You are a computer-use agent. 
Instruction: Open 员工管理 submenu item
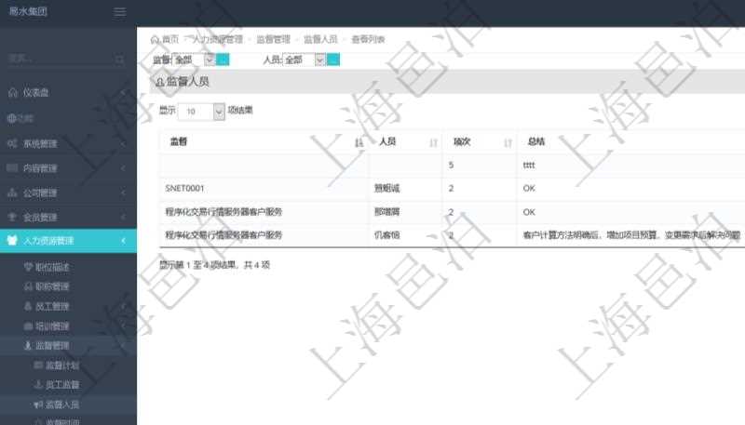(52, 307)
